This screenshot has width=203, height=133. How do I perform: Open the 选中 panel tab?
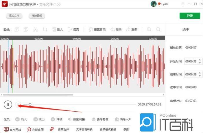pos(186,29)
